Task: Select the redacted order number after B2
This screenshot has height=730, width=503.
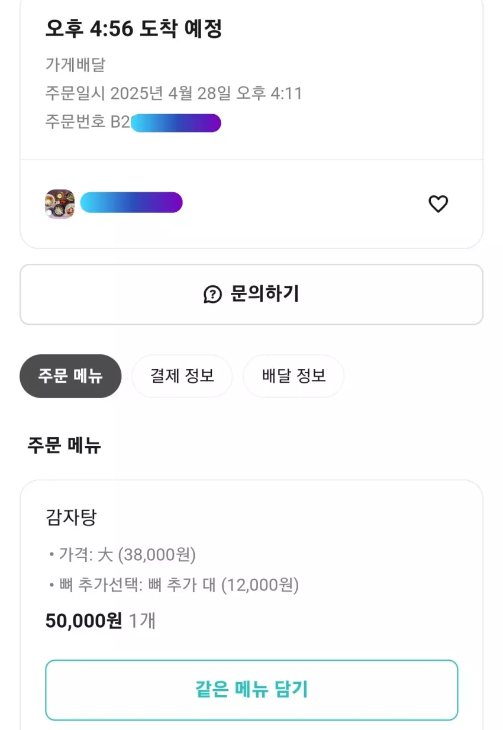Action: pos(176,123)
